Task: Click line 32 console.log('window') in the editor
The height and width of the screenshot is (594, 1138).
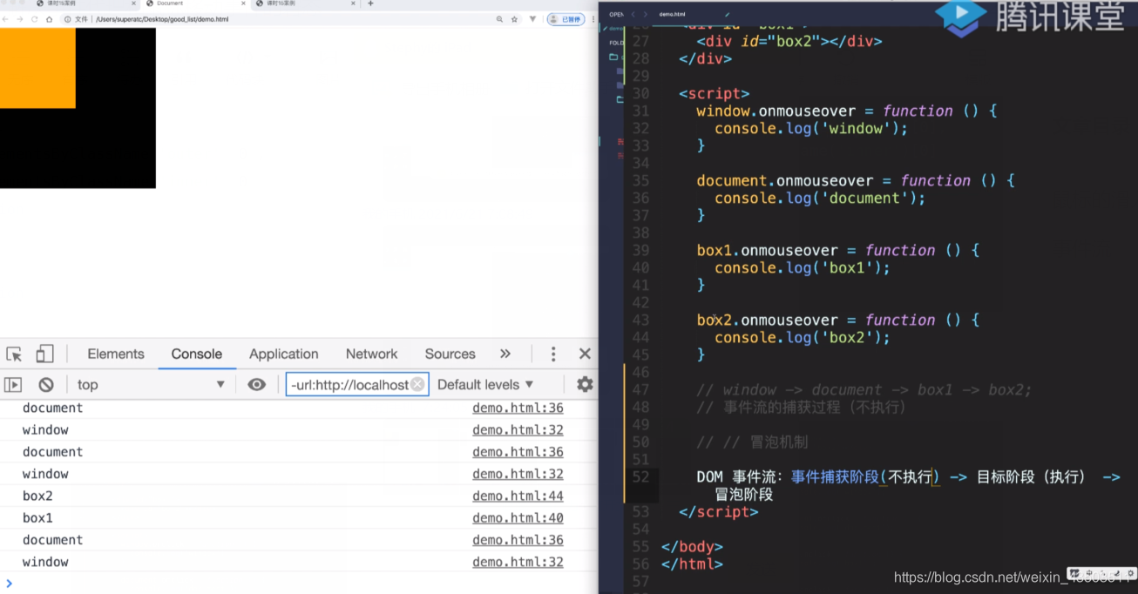Action: tap(811, 128)
